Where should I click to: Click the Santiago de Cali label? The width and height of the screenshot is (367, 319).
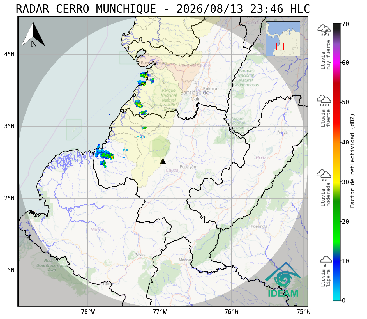pyautogui.click(x=195, y=96)
